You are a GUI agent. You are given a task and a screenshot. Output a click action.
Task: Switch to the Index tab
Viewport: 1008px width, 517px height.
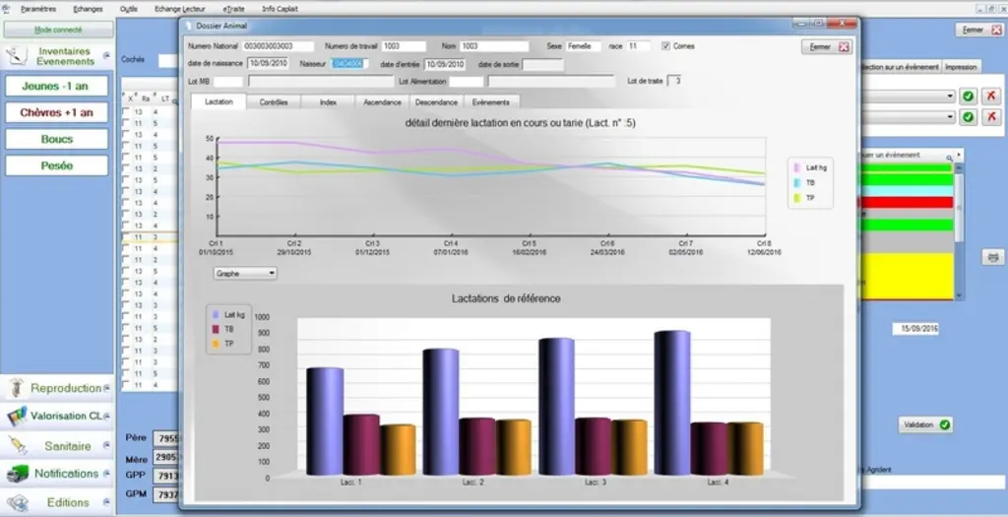[x=328, y=102]
